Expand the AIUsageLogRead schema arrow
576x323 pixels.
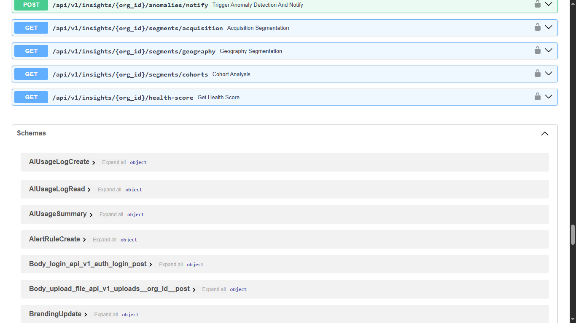pyautogui.click(x=89, y=190)
